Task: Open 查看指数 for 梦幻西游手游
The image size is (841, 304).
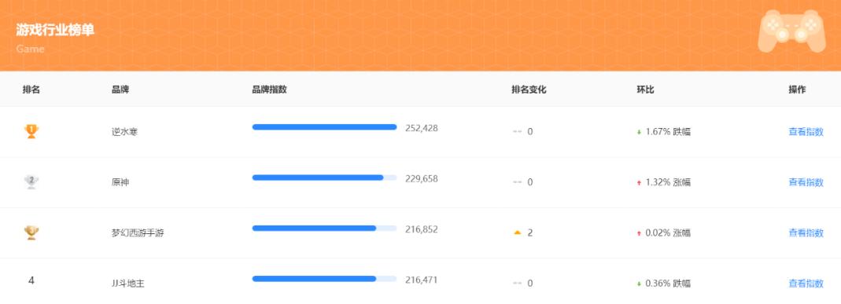Action: point(806,233)
